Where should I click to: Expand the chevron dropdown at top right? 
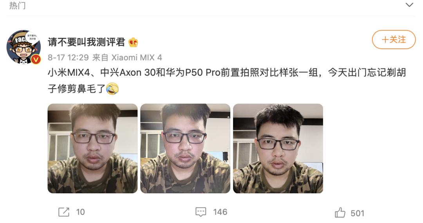[x=409, y=5]
